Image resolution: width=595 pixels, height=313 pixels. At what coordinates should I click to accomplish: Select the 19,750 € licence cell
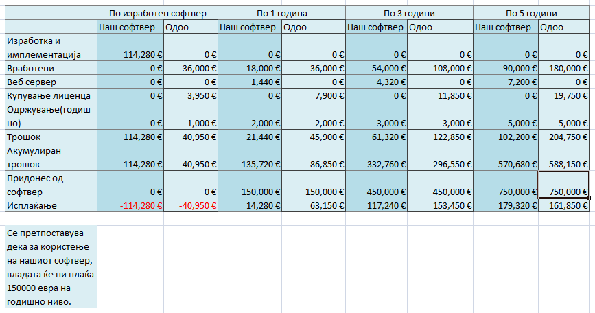[563, 95]
